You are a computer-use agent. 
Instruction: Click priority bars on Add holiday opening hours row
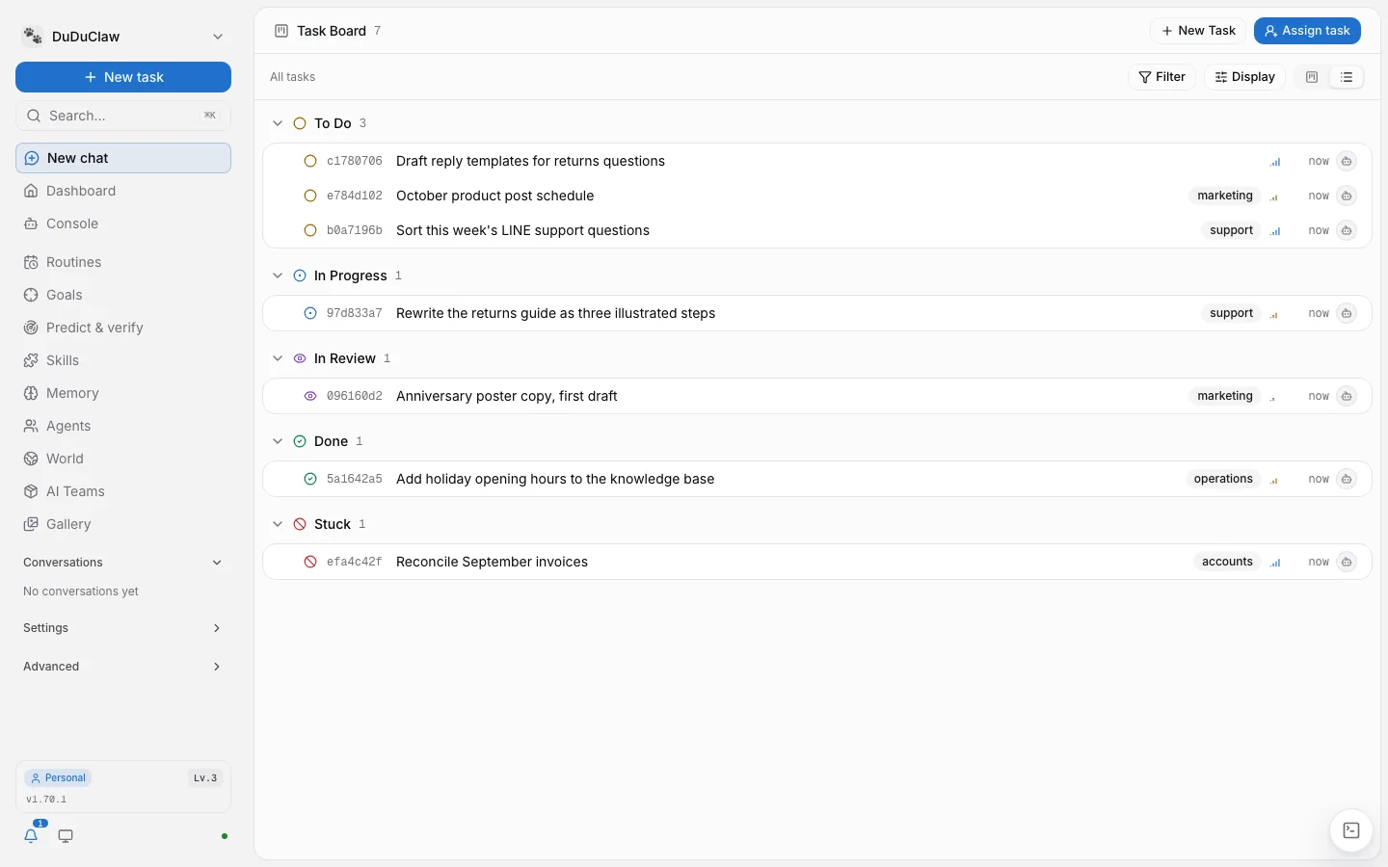pos(1274,480)
